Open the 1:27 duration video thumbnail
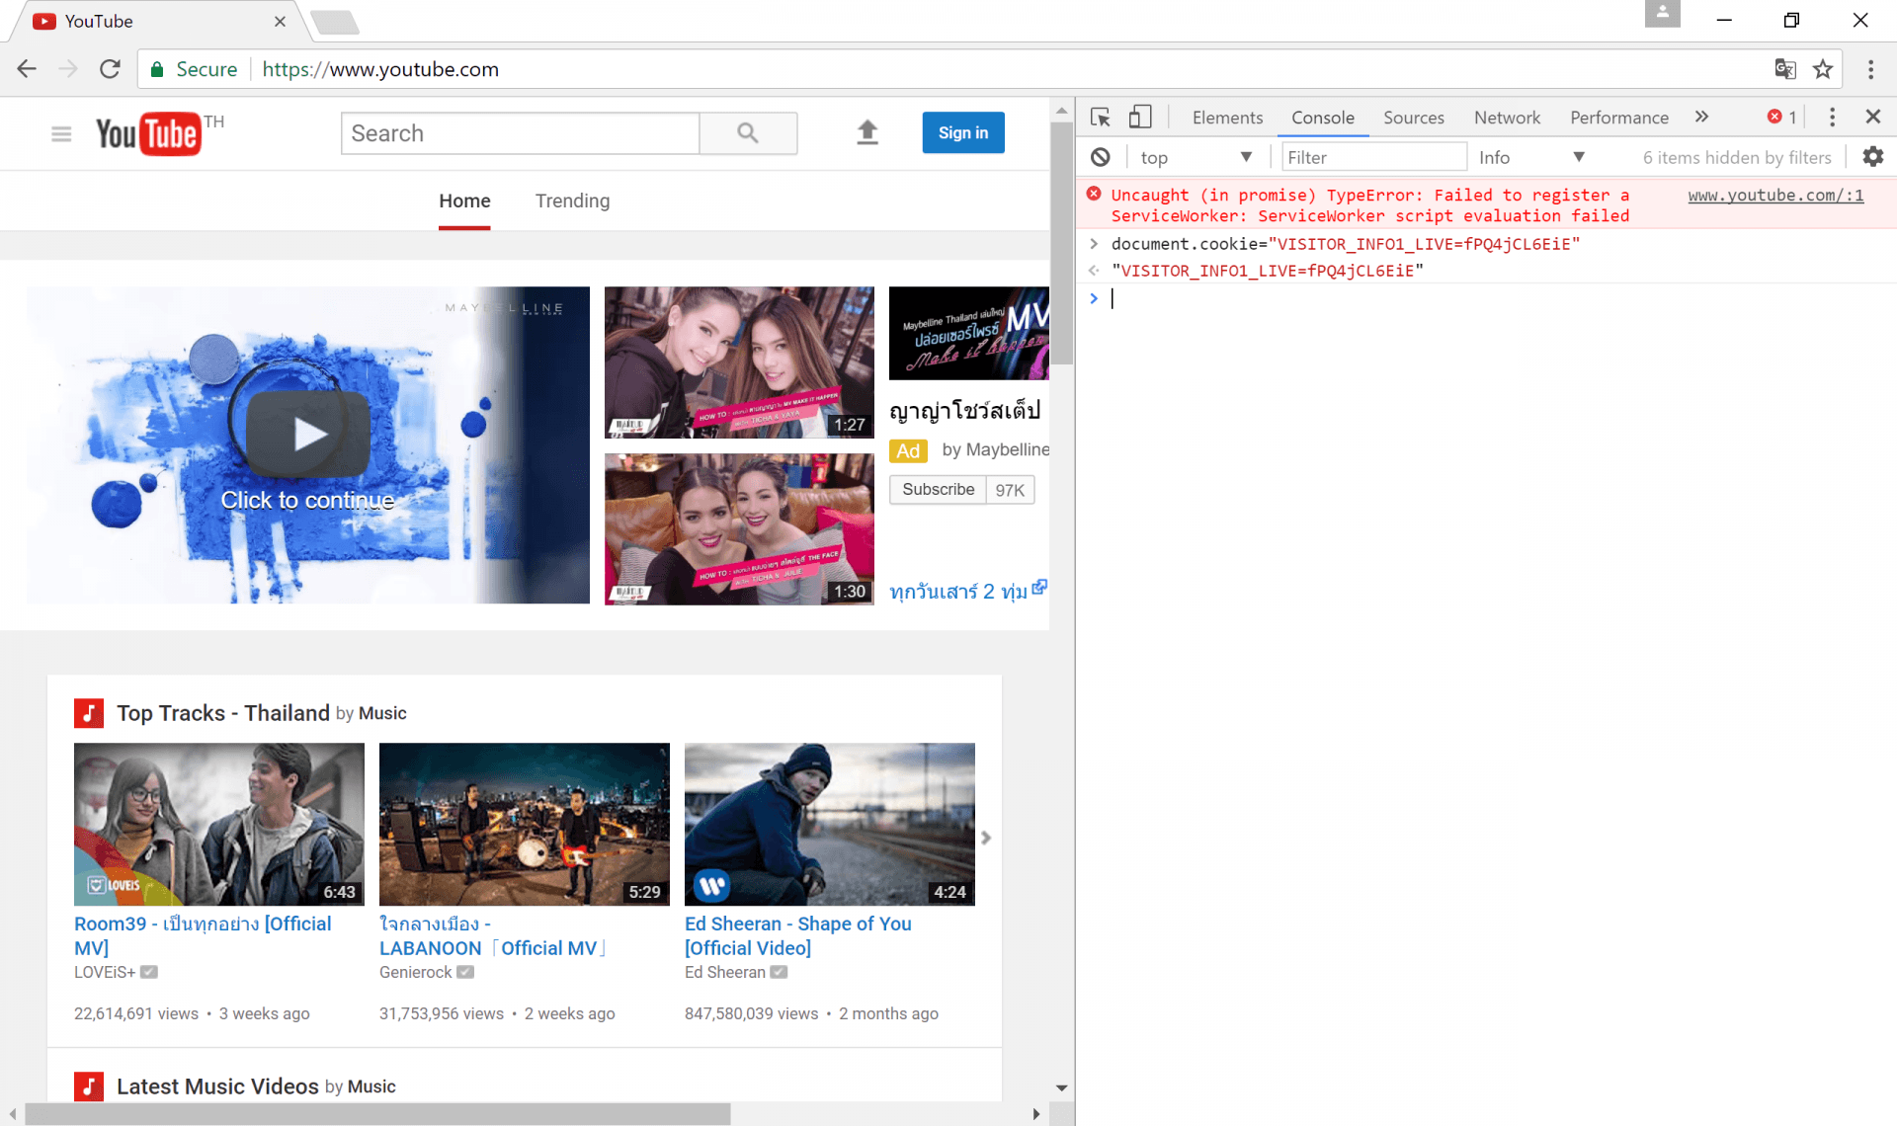Viewport: 1897px width, 1126px height. pos(739,362)
